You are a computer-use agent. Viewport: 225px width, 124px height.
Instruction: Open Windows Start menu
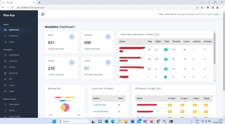coord(54,121)
